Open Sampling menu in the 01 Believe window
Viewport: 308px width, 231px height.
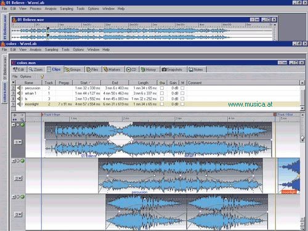click(x=67, y=9)
